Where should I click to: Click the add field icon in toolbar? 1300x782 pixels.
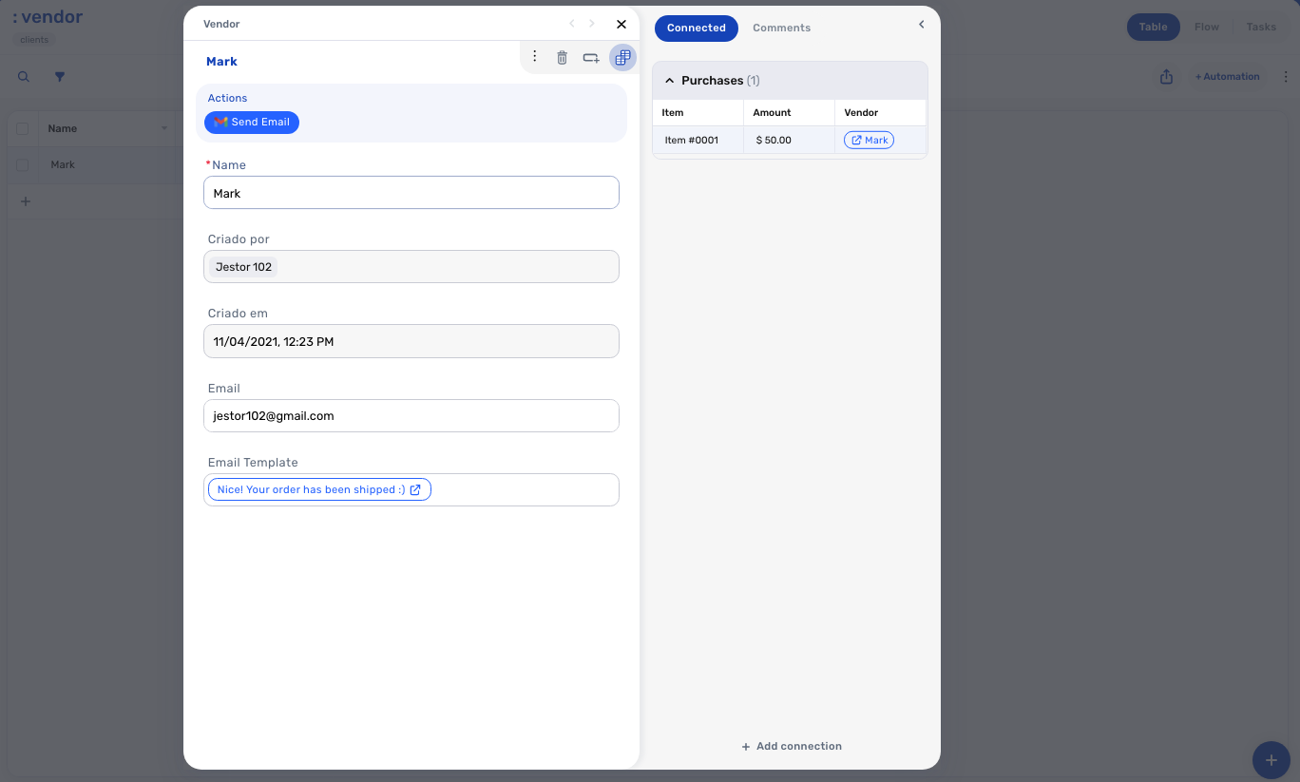(591, 58)
